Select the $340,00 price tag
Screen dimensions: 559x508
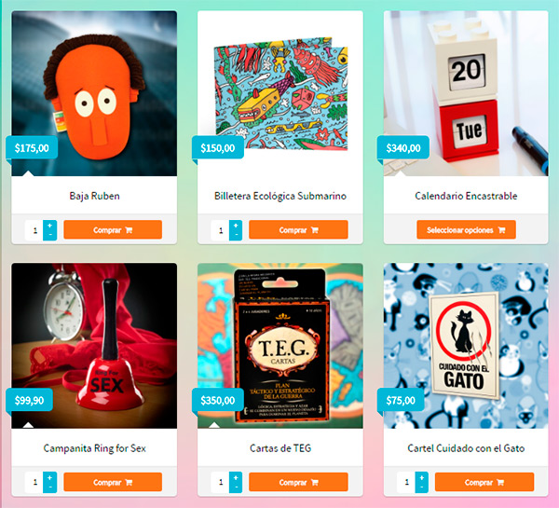click(x=403, y=147)
